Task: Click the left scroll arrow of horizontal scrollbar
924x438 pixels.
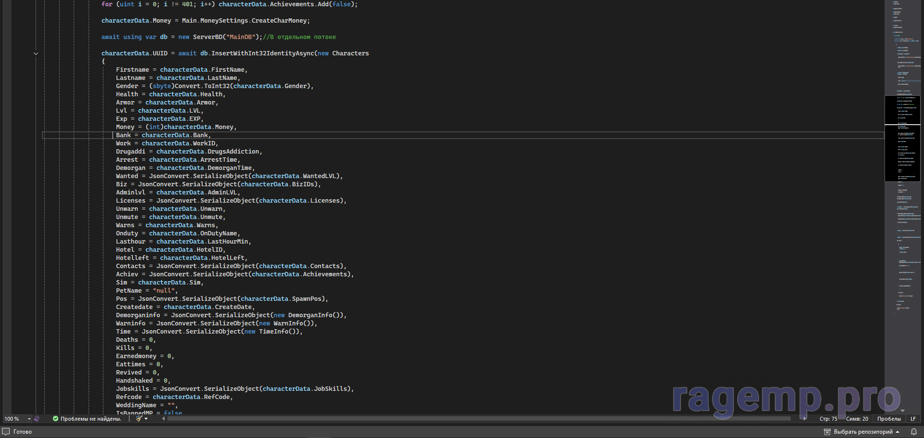Action: pos(164,419)
